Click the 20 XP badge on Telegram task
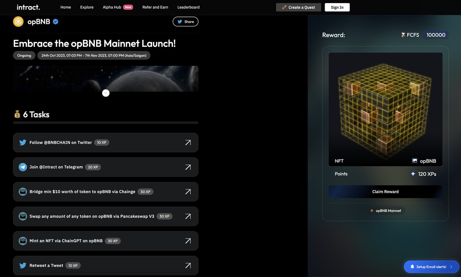 pos(93,167)
